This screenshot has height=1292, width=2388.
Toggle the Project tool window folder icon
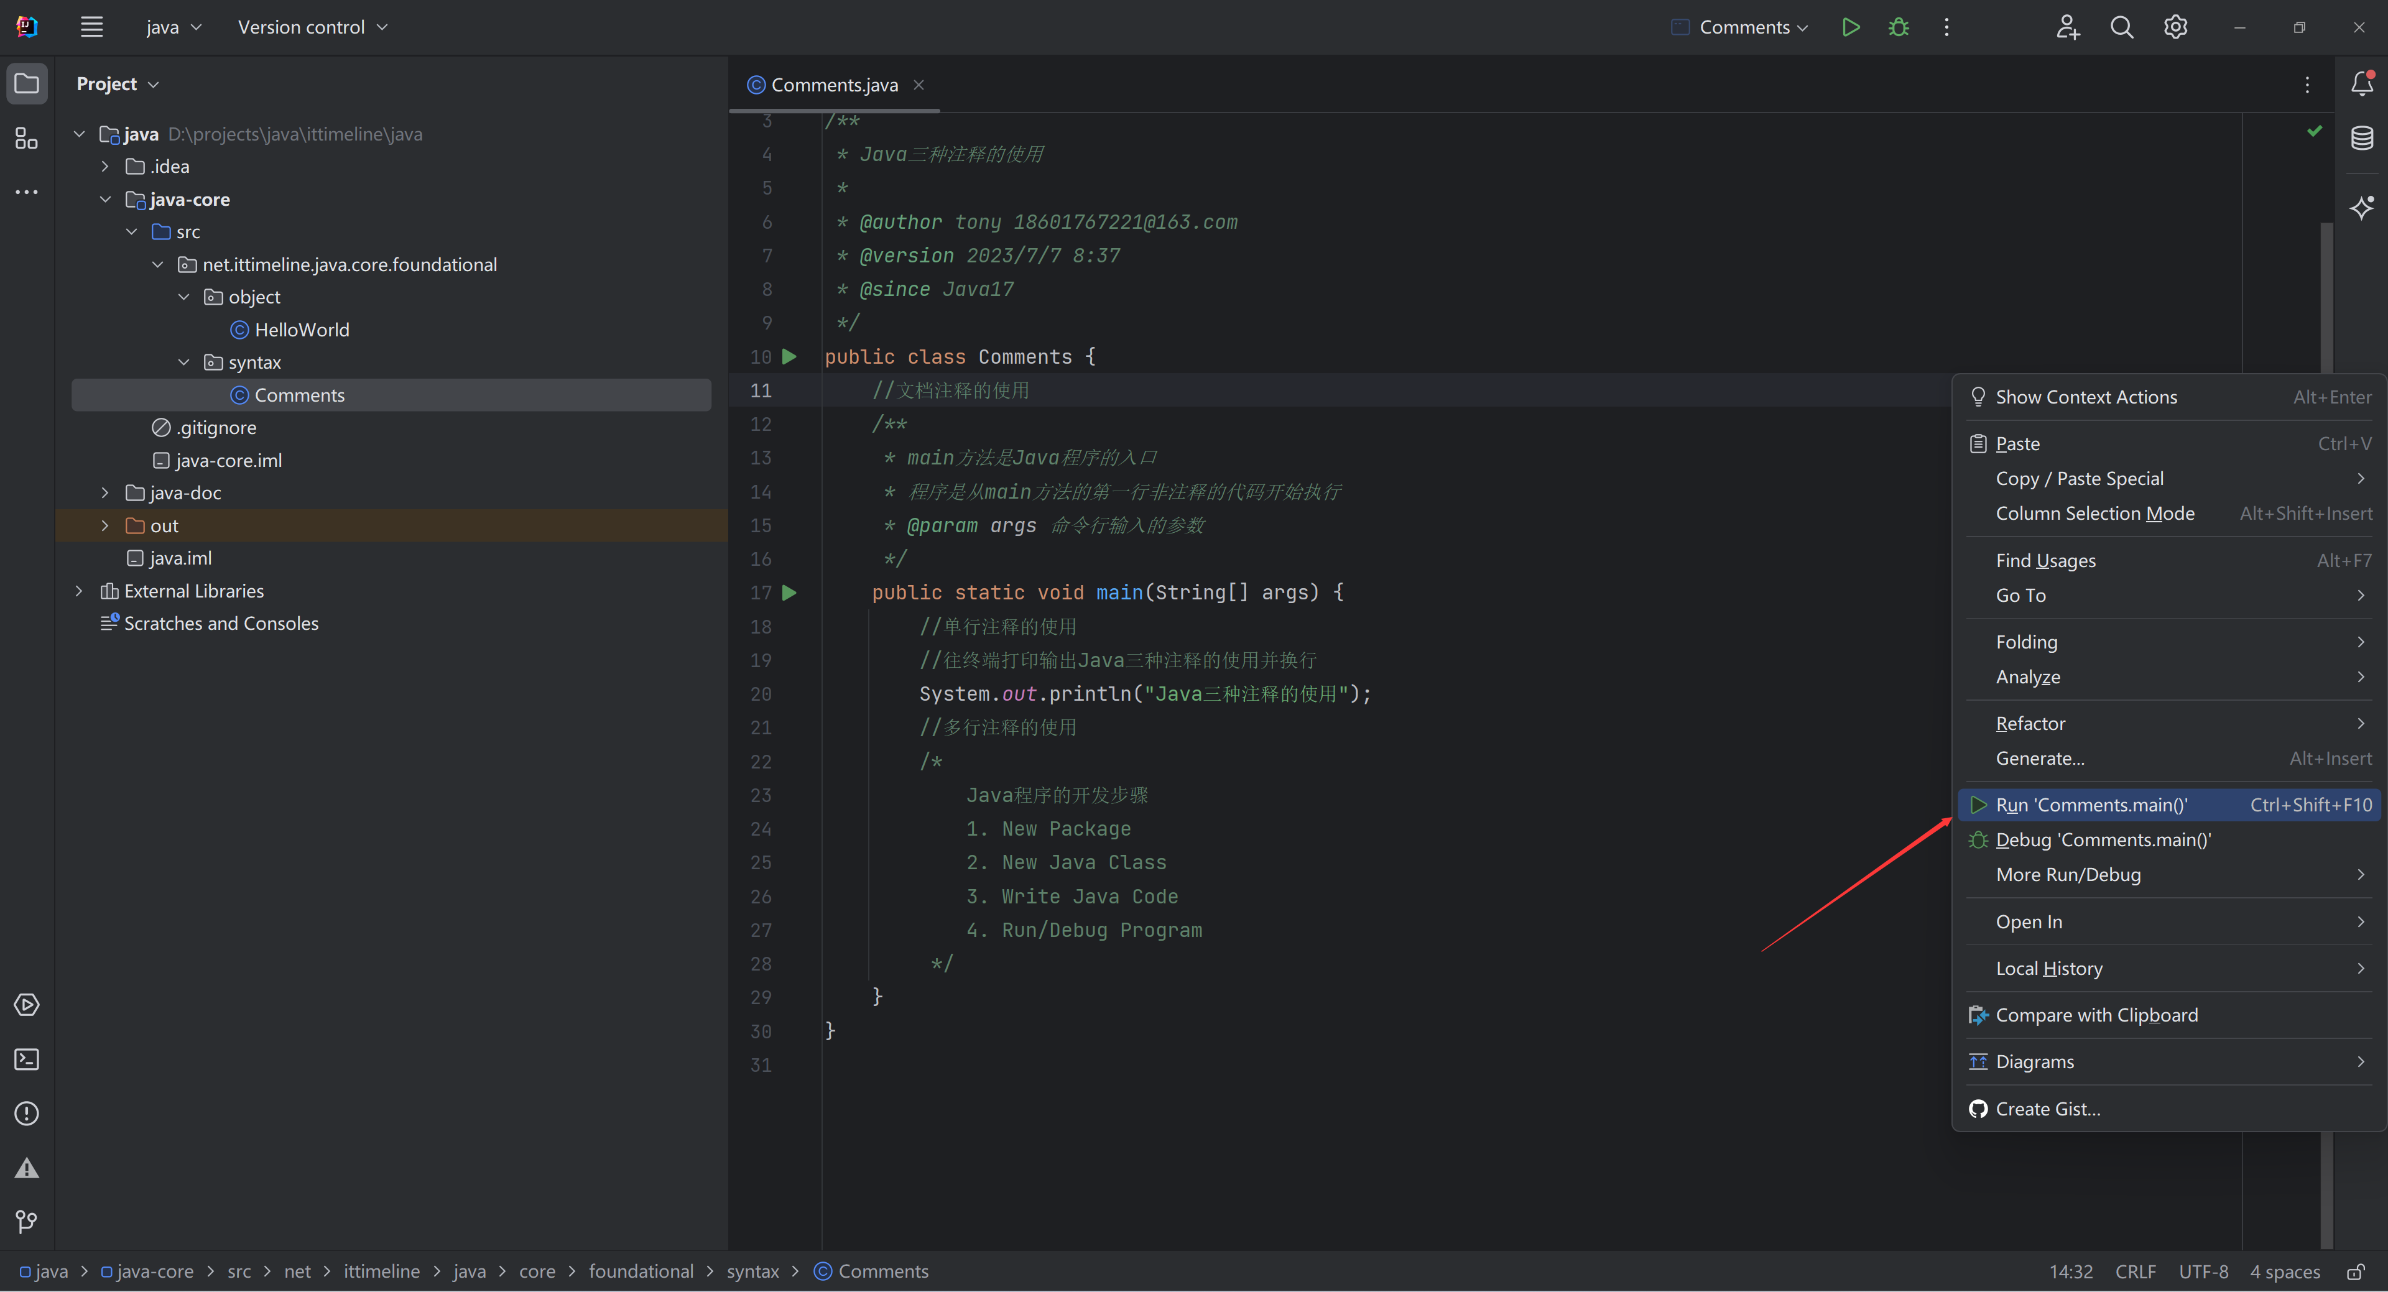pyautogui.click(x=27, y=83)
